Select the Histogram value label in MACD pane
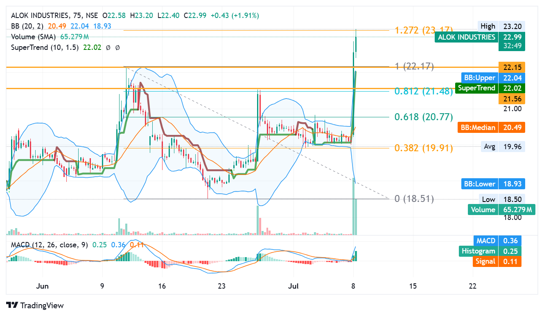Screen dimensions: 544x316 coord(478,251)
